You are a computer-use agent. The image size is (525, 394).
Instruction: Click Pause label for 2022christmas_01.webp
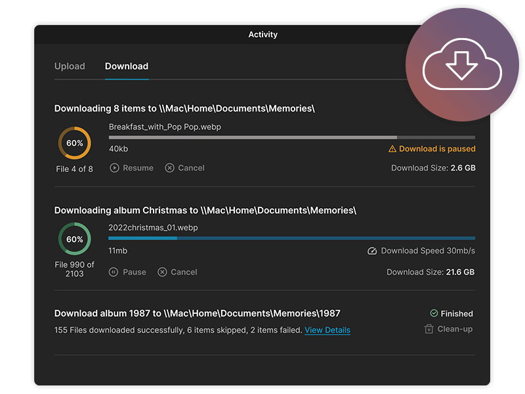[x=135, y=272]
